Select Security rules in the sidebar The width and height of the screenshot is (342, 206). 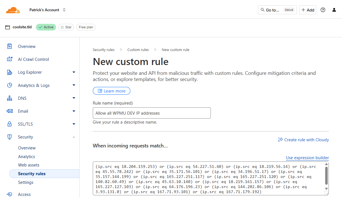[32, 174]
